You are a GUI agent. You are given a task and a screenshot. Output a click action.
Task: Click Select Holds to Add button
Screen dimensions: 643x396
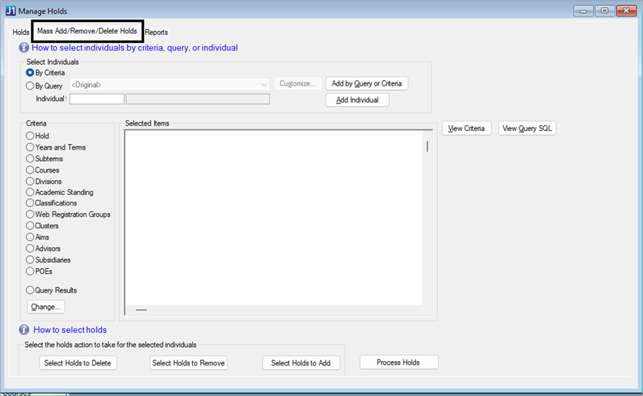pyautogui.click(x=301, y=363)
